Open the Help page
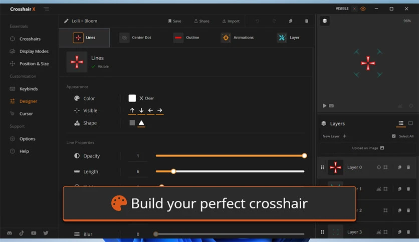 pyautogui.click(x=24, y=151)
